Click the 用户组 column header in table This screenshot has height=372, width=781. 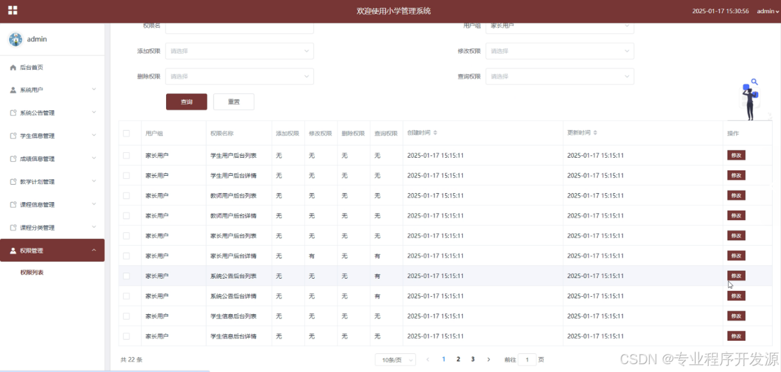[x=154, y=133]
